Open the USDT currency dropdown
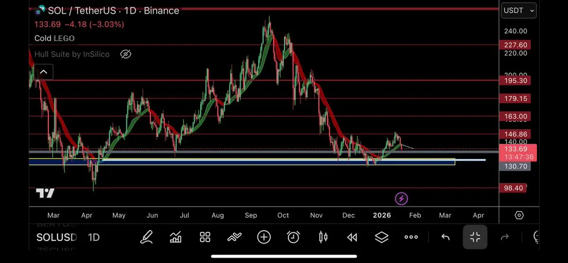568x263 pixels. pos(519,10)
